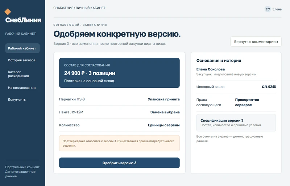Open История заказов in sidebar
Image resolution: width=290 pixels, height=186 pixels.
[x=22, y=60]
